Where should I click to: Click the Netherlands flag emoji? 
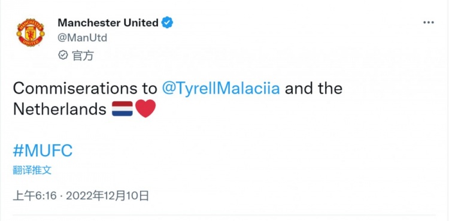(122, 108)
